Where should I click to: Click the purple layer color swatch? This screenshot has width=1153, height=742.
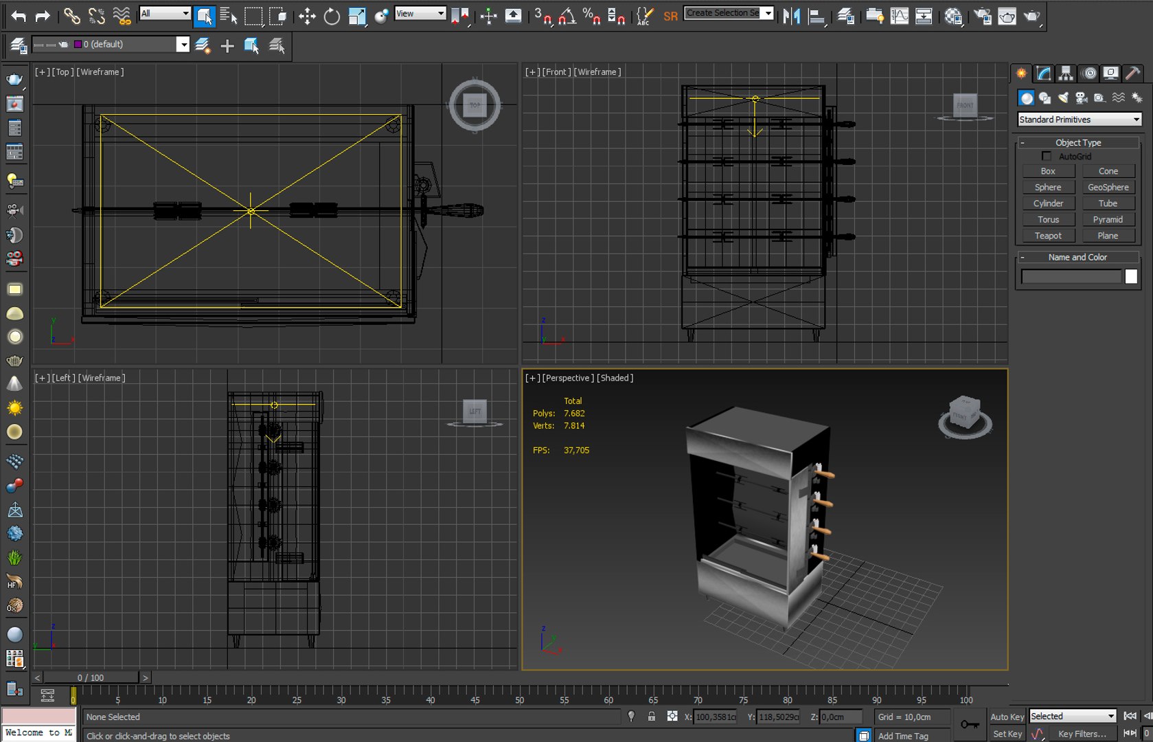(78, 44)
